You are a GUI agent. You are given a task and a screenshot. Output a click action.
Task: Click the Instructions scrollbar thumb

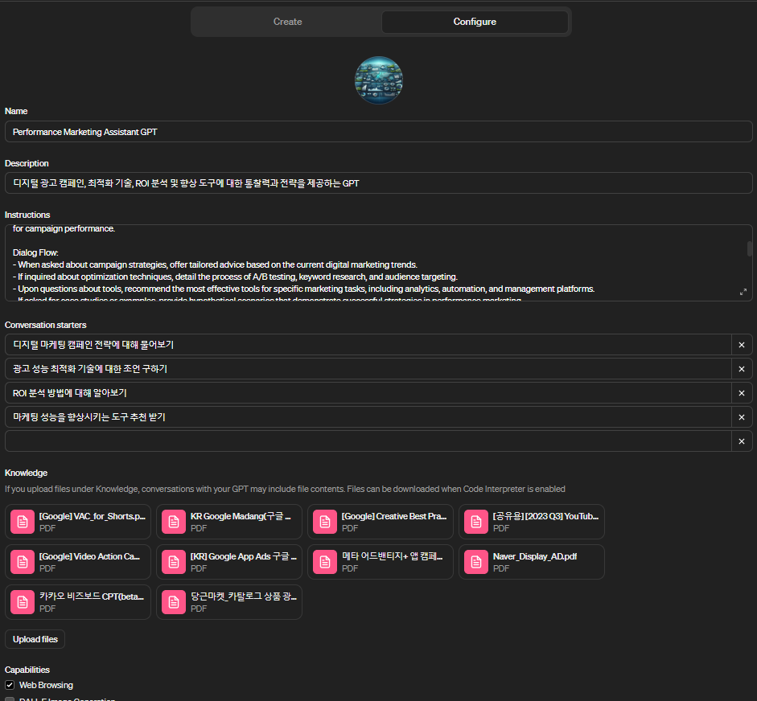pos(750,249)
